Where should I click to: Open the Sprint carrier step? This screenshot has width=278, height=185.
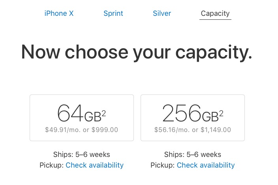[x=113, y=13]
